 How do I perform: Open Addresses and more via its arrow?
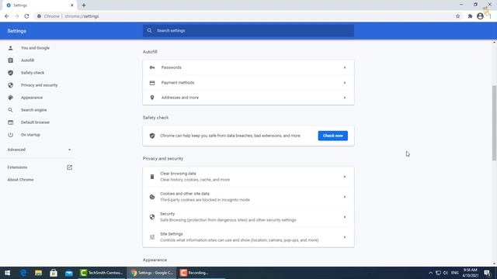click(345, 98)
